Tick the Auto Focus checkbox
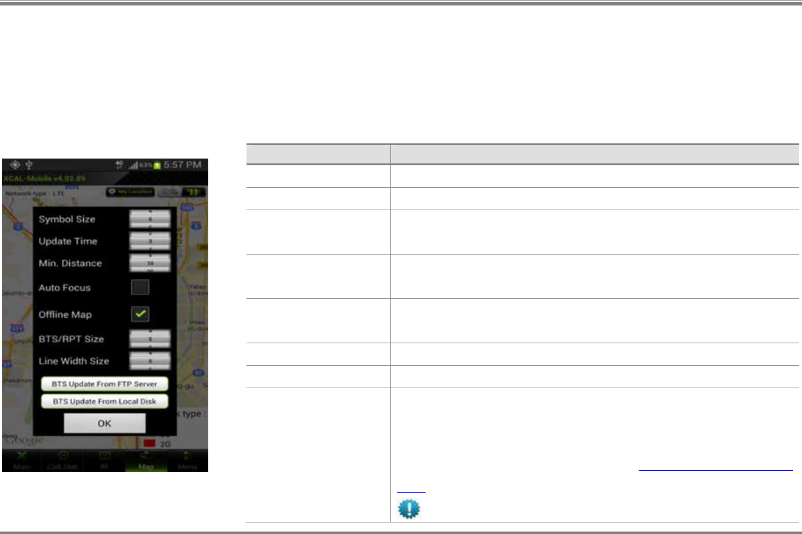Screen dimensions: 802x534 141,287
